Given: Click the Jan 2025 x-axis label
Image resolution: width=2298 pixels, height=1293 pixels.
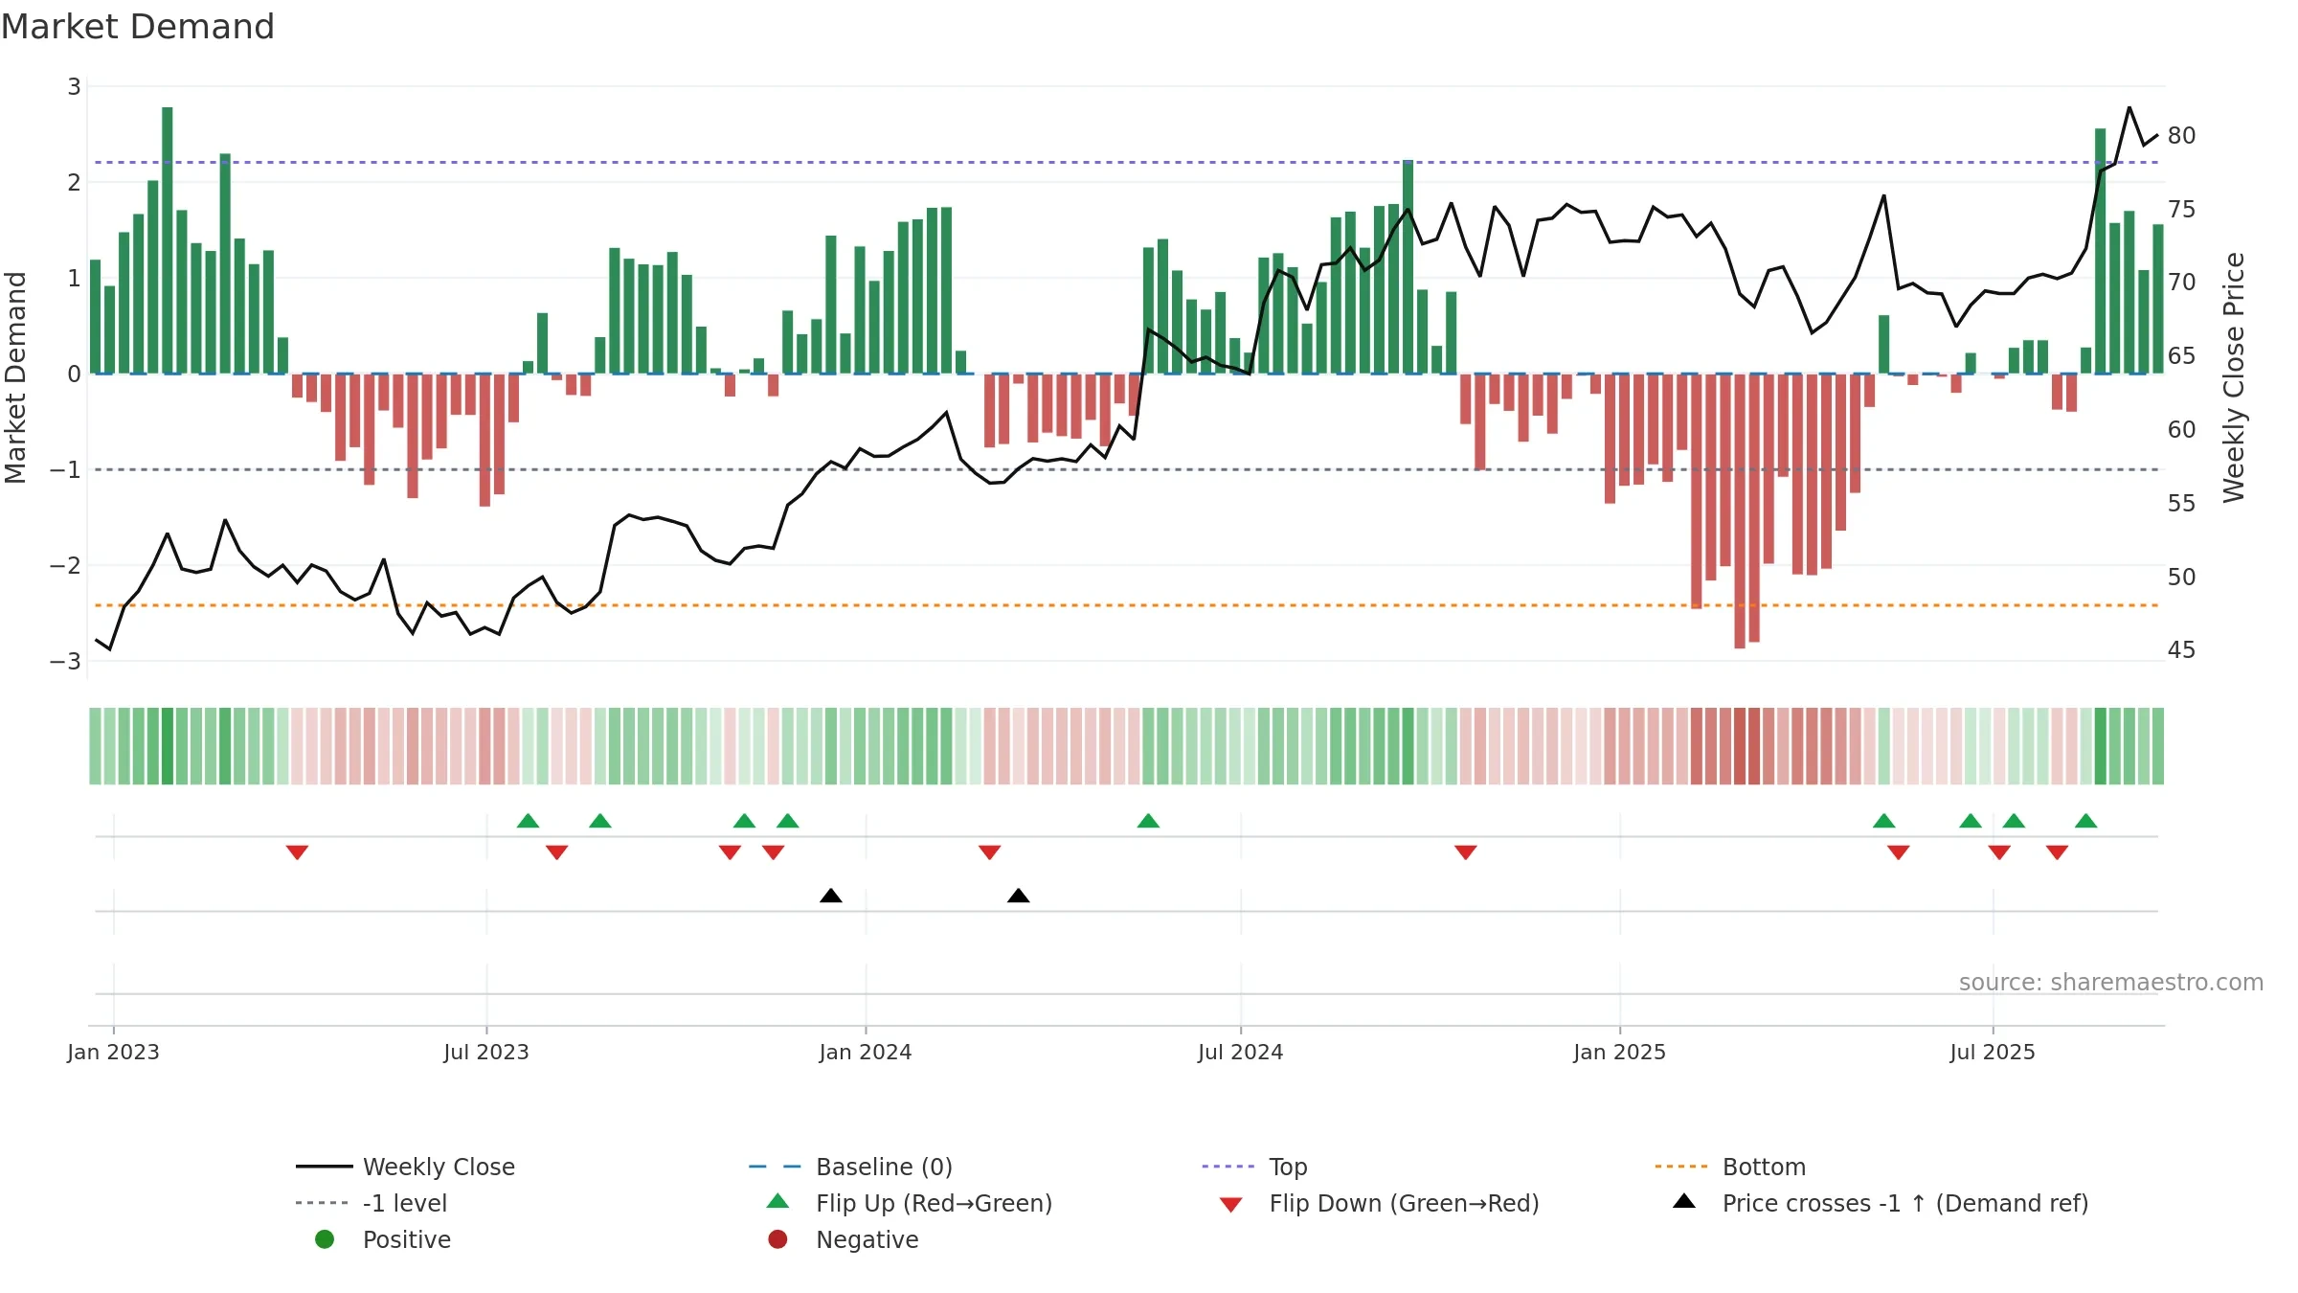Looking at the screenshot, I should pyautogui.click(x=1620, y=1052).
